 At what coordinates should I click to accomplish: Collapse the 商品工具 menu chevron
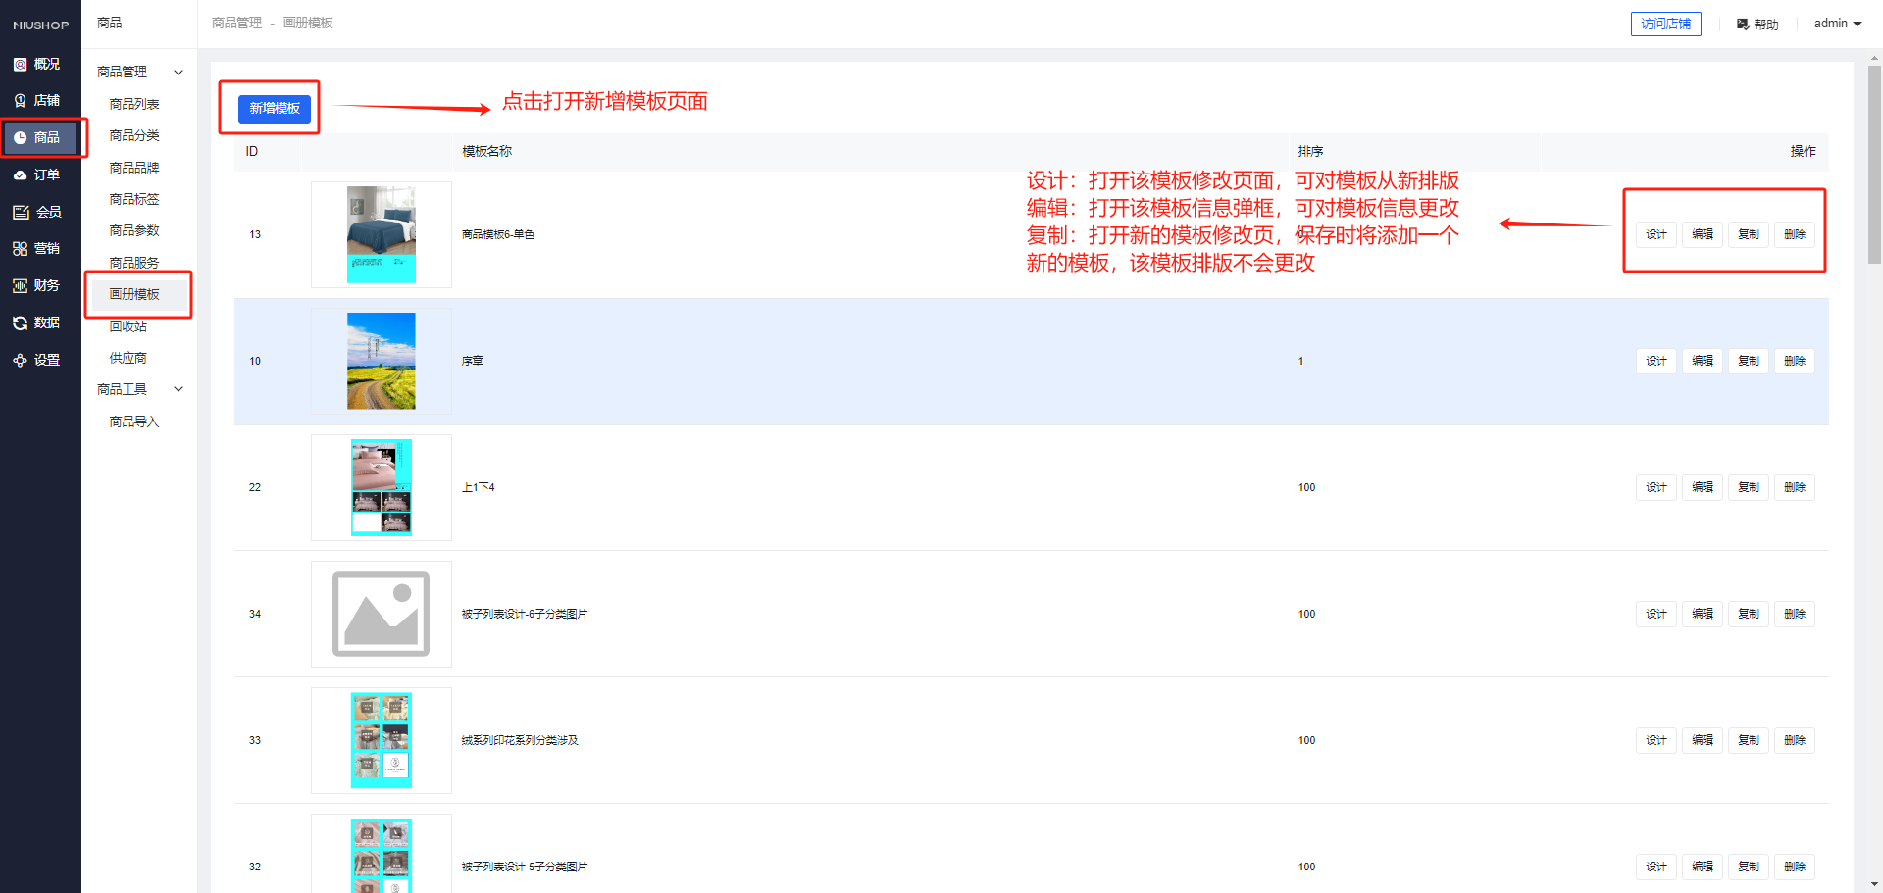178,390
